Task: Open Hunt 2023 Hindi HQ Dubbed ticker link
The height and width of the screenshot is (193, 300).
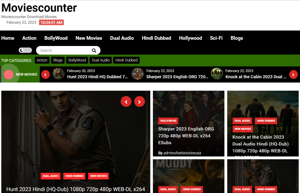Action: 97,77
